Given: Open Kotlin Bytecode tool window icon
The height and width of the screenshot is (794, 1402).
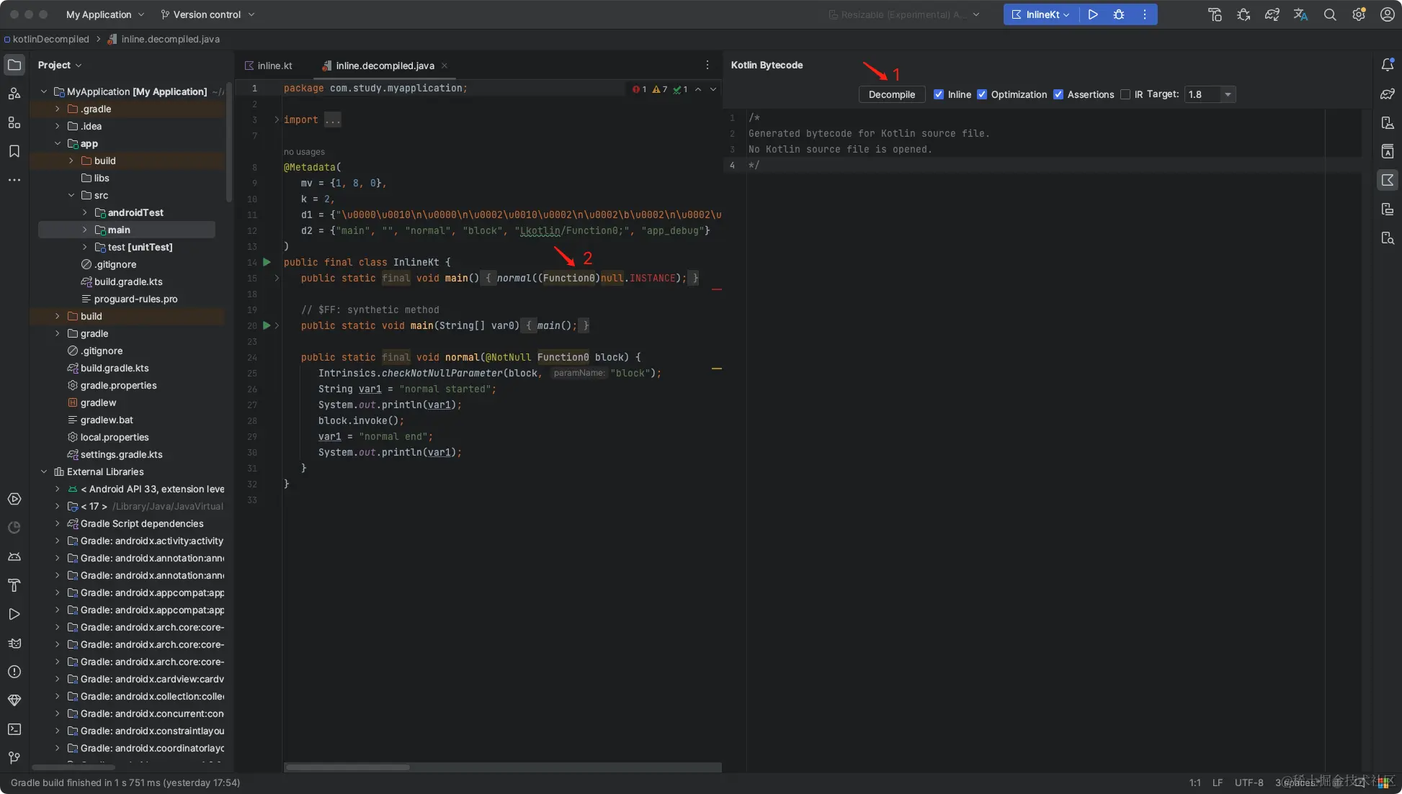Looking at the screenshot, I should click(1388, 180).
